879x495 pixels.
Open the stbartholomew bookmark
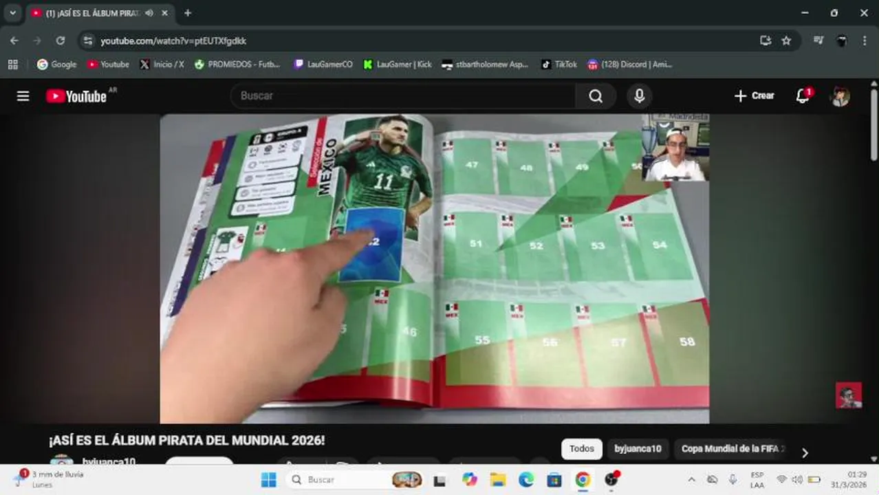(x=485, y=64)
